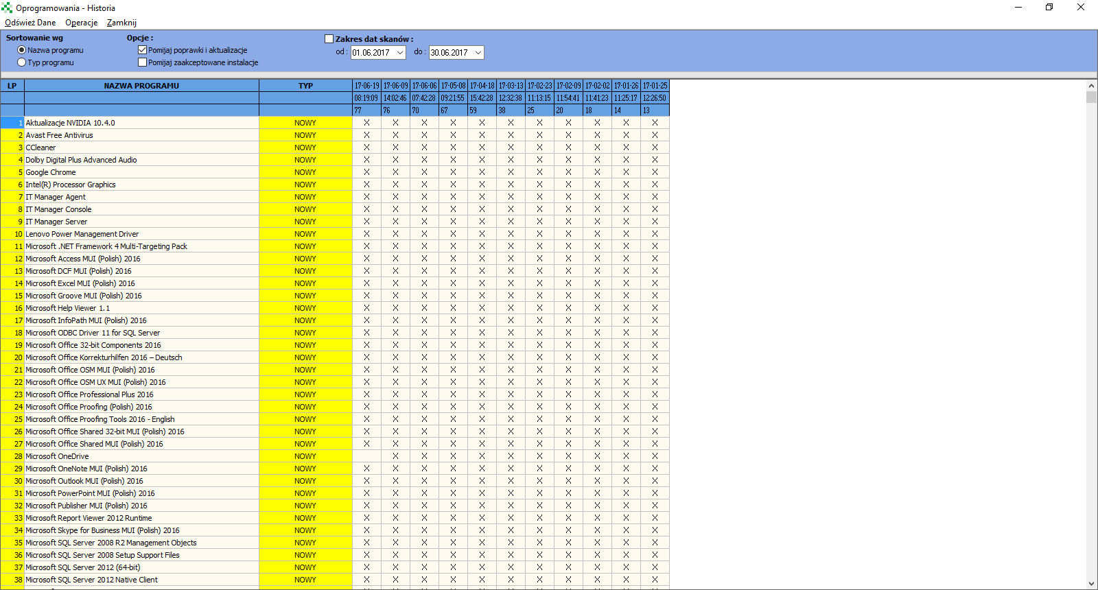Click the TYP column header
1098x590 pixels.
click(x=305, y=86)
